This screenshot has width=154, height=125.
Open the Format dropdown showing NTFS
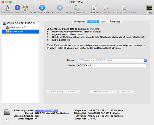(112, 60)
